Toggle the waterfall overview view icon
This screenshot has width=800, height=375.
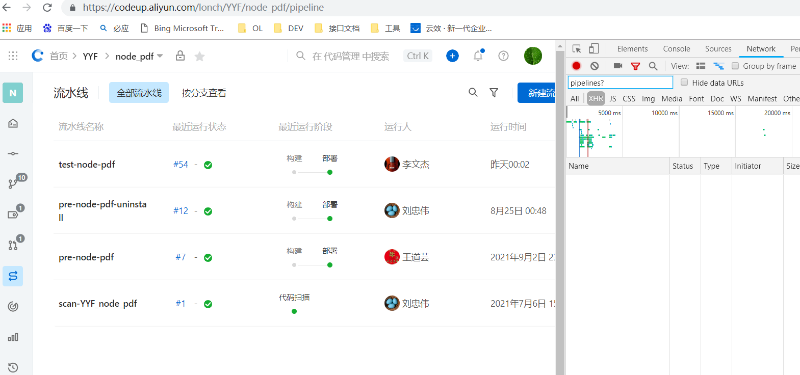(719, 66)
